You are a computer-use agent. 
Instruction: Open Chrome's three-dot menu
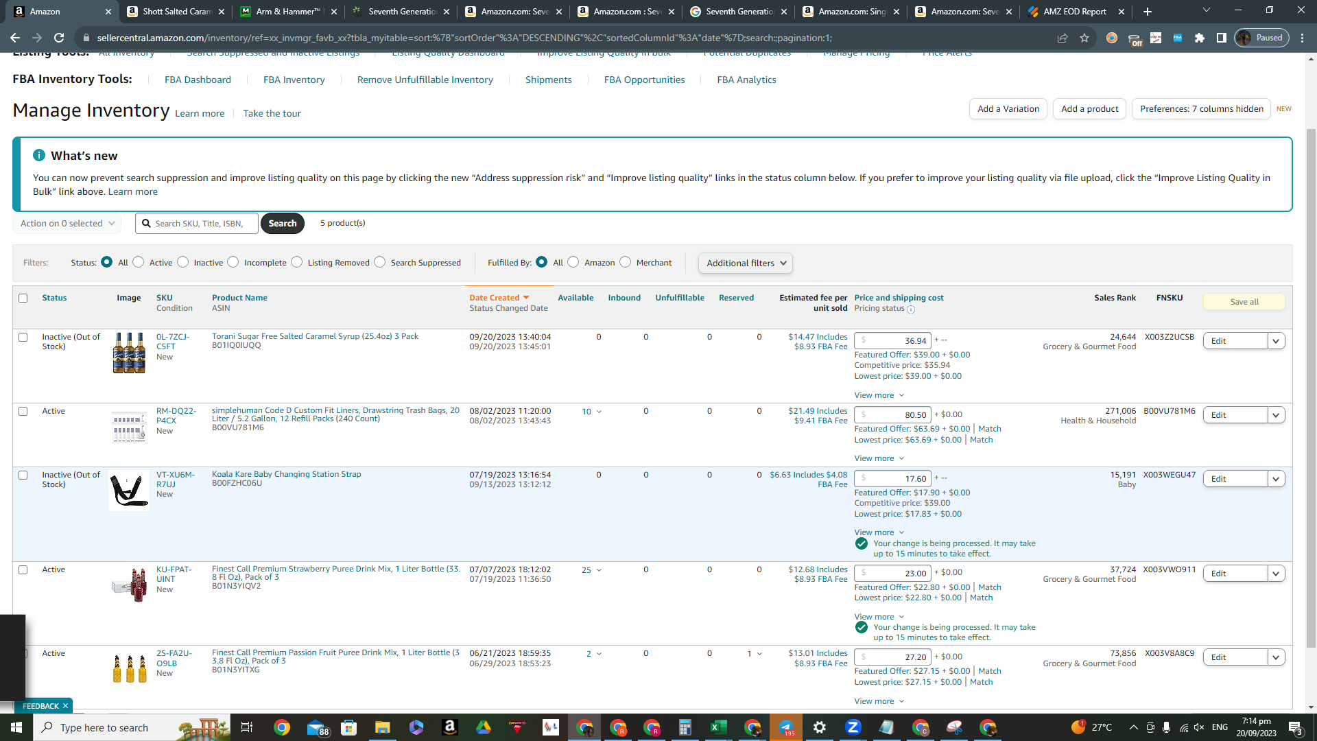click(x=1303, y=38)
